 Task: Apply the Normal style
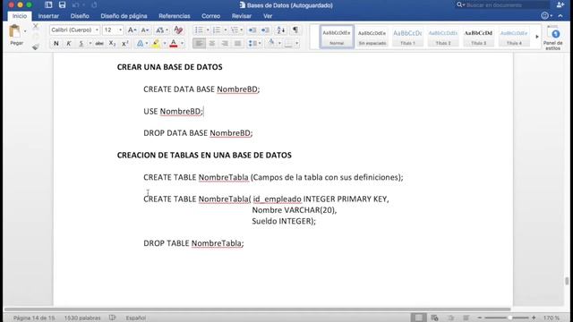[337, 37]
